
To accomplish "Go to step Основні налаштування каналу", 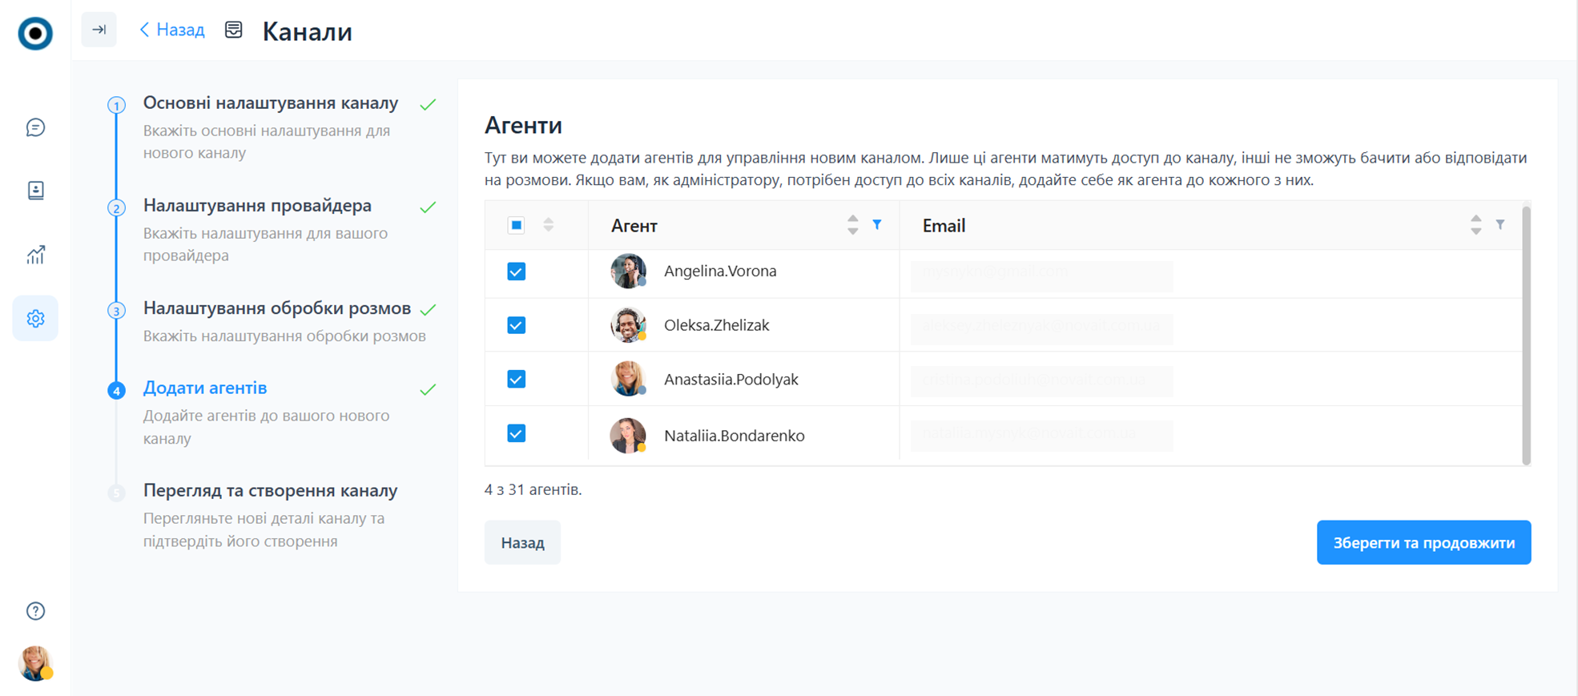I will pyautogui.click(x=270, y=103).
